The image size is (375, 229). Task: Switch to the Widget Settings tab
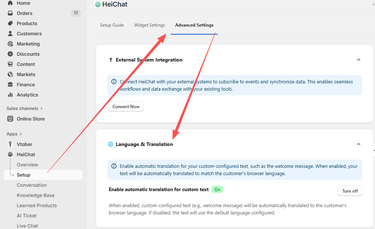click(x=149, y=25)
